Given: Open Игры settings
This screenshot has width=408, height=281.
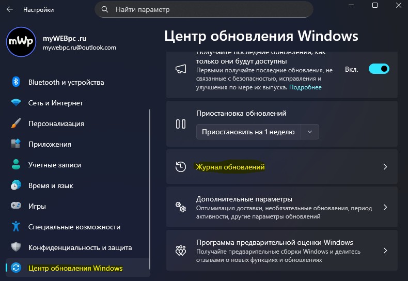Looking at the screenshot, I should tap(77, 206).
